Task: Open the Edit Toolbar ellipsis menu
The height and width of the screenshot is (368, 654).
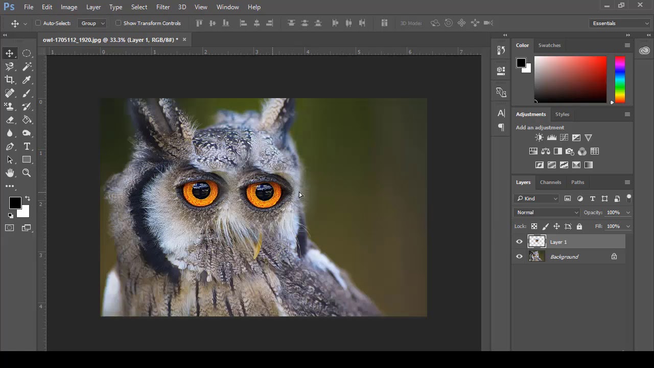Action: point(10,187)
